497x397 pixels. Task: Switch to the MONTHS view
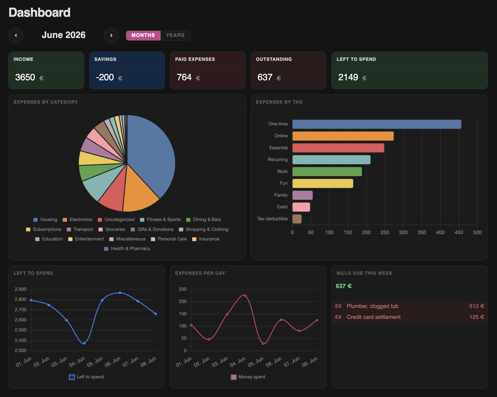coord(143,35)
